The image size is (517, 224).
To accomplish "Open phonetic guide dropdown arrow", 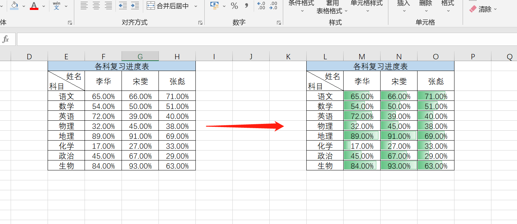I will click(x=66, y=6).
